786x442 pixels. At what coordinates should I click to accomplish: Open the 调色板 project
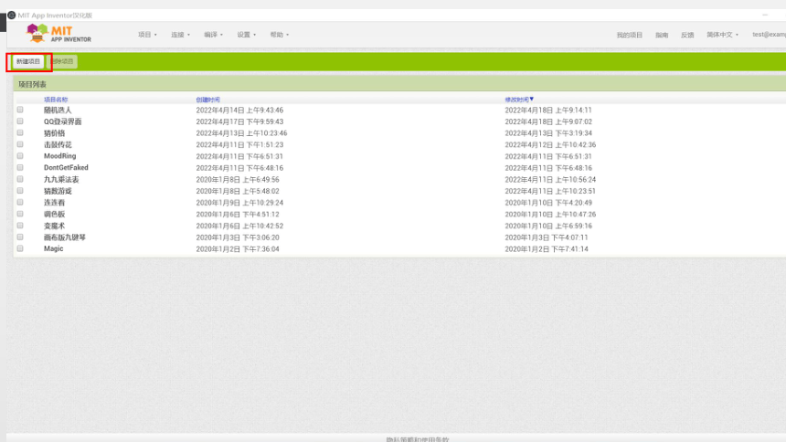tap(54, 214)
